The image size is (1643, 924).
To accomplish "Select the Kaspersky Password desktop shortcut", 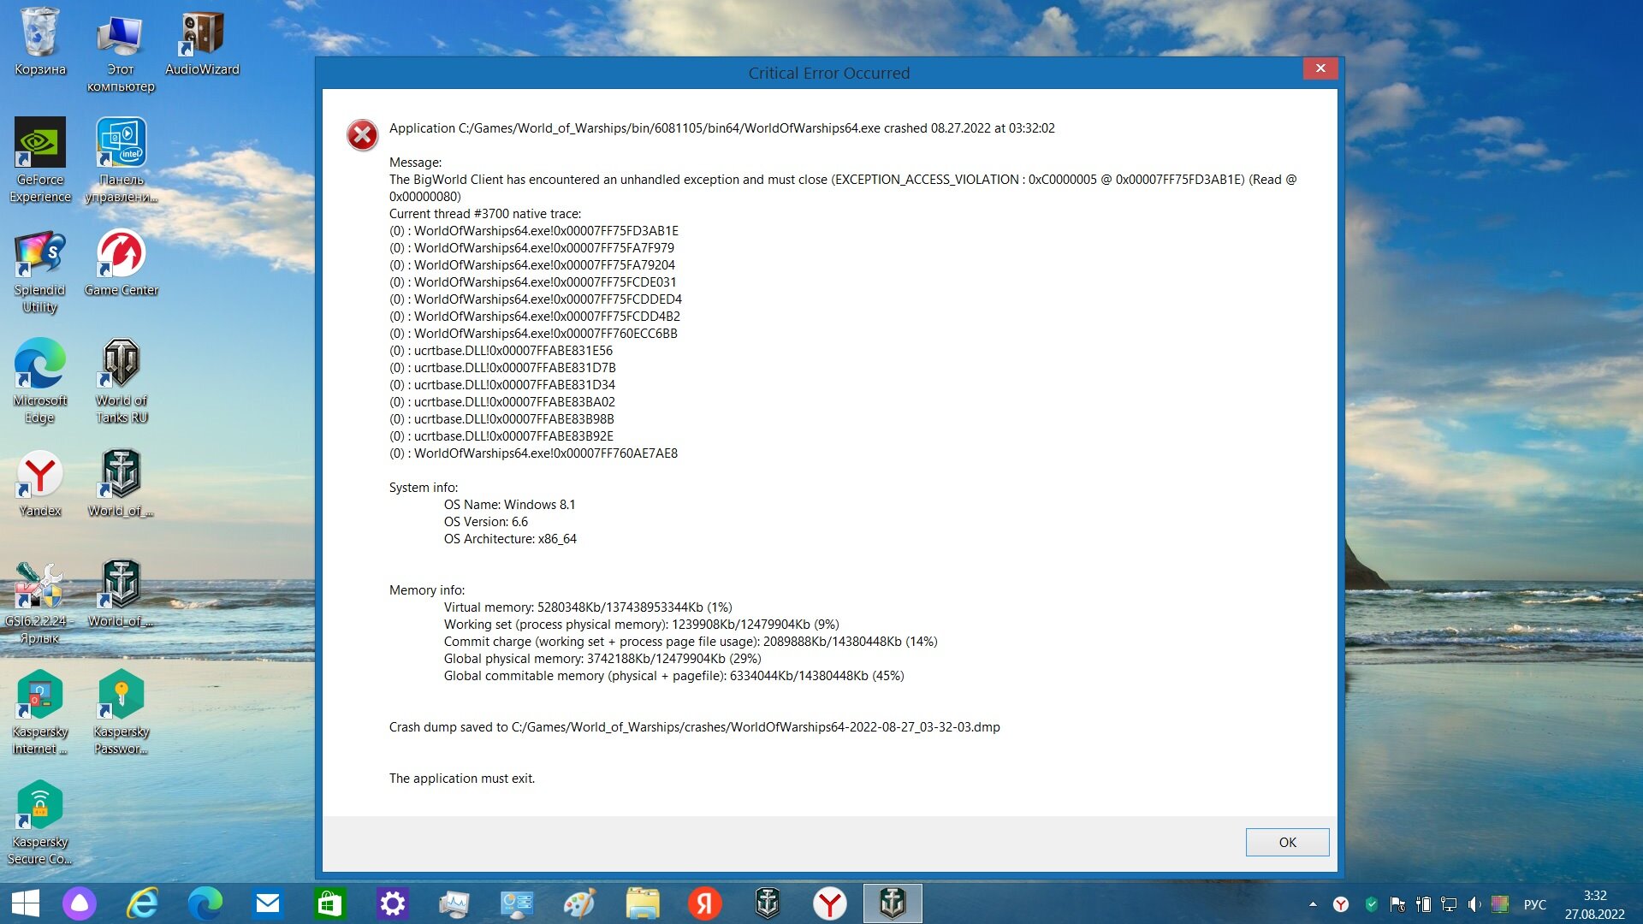I will point(122,712).
